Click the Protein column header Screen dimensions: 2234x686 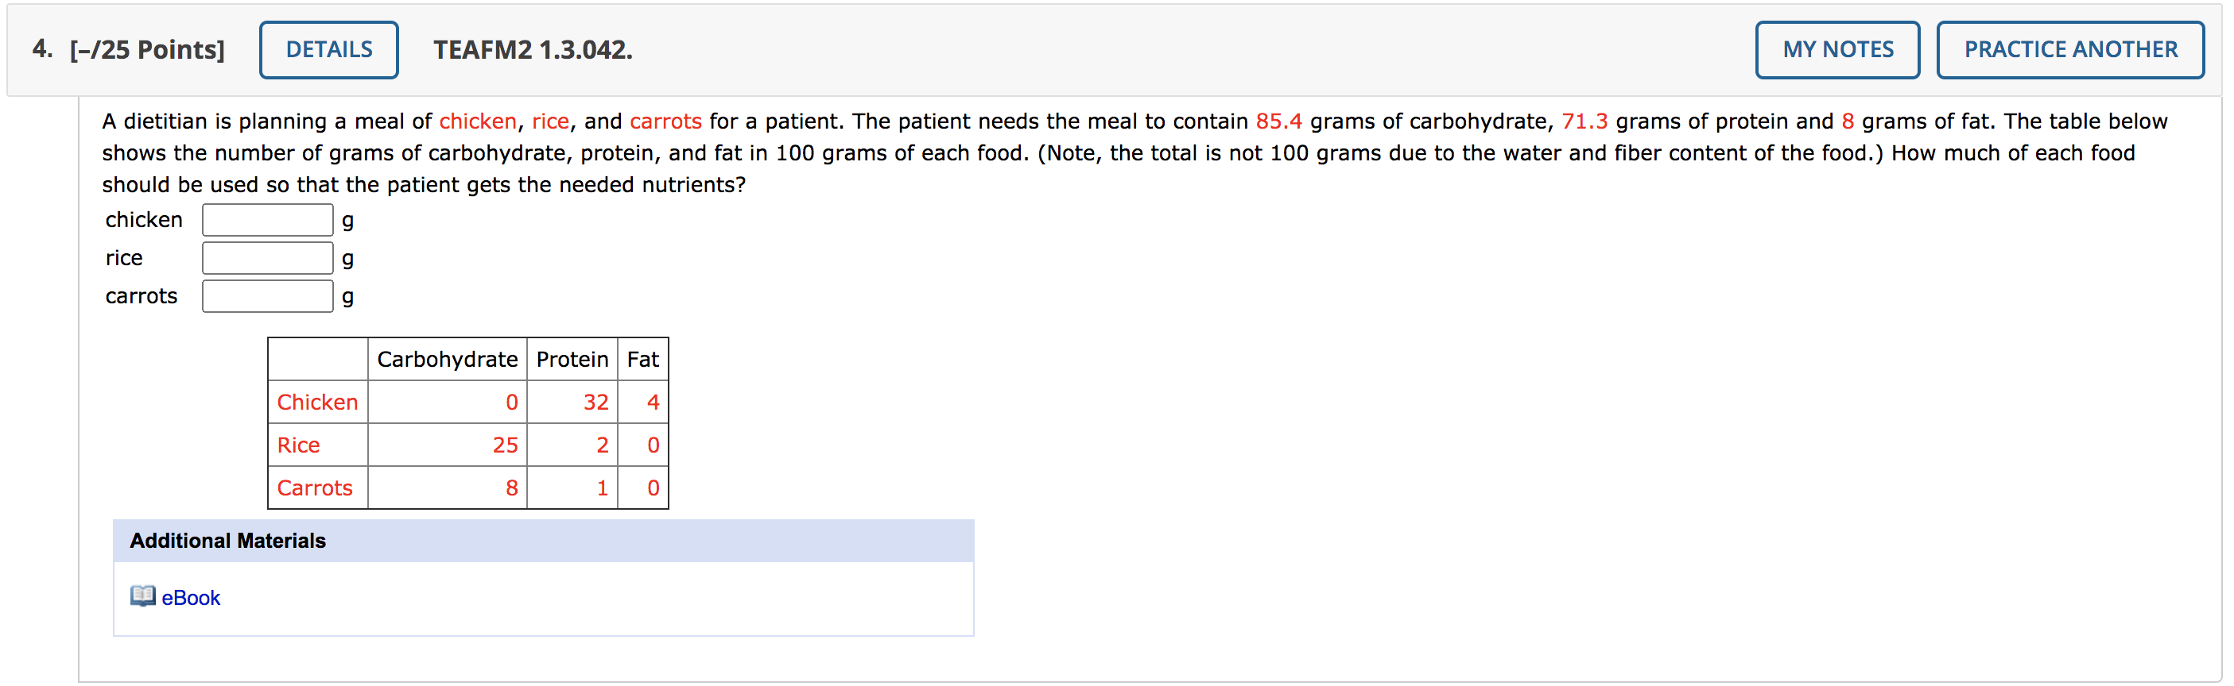(572, 360)
